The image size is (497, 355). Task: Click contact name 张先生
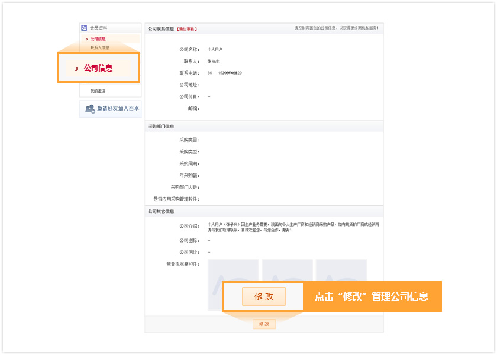point(214,61)
